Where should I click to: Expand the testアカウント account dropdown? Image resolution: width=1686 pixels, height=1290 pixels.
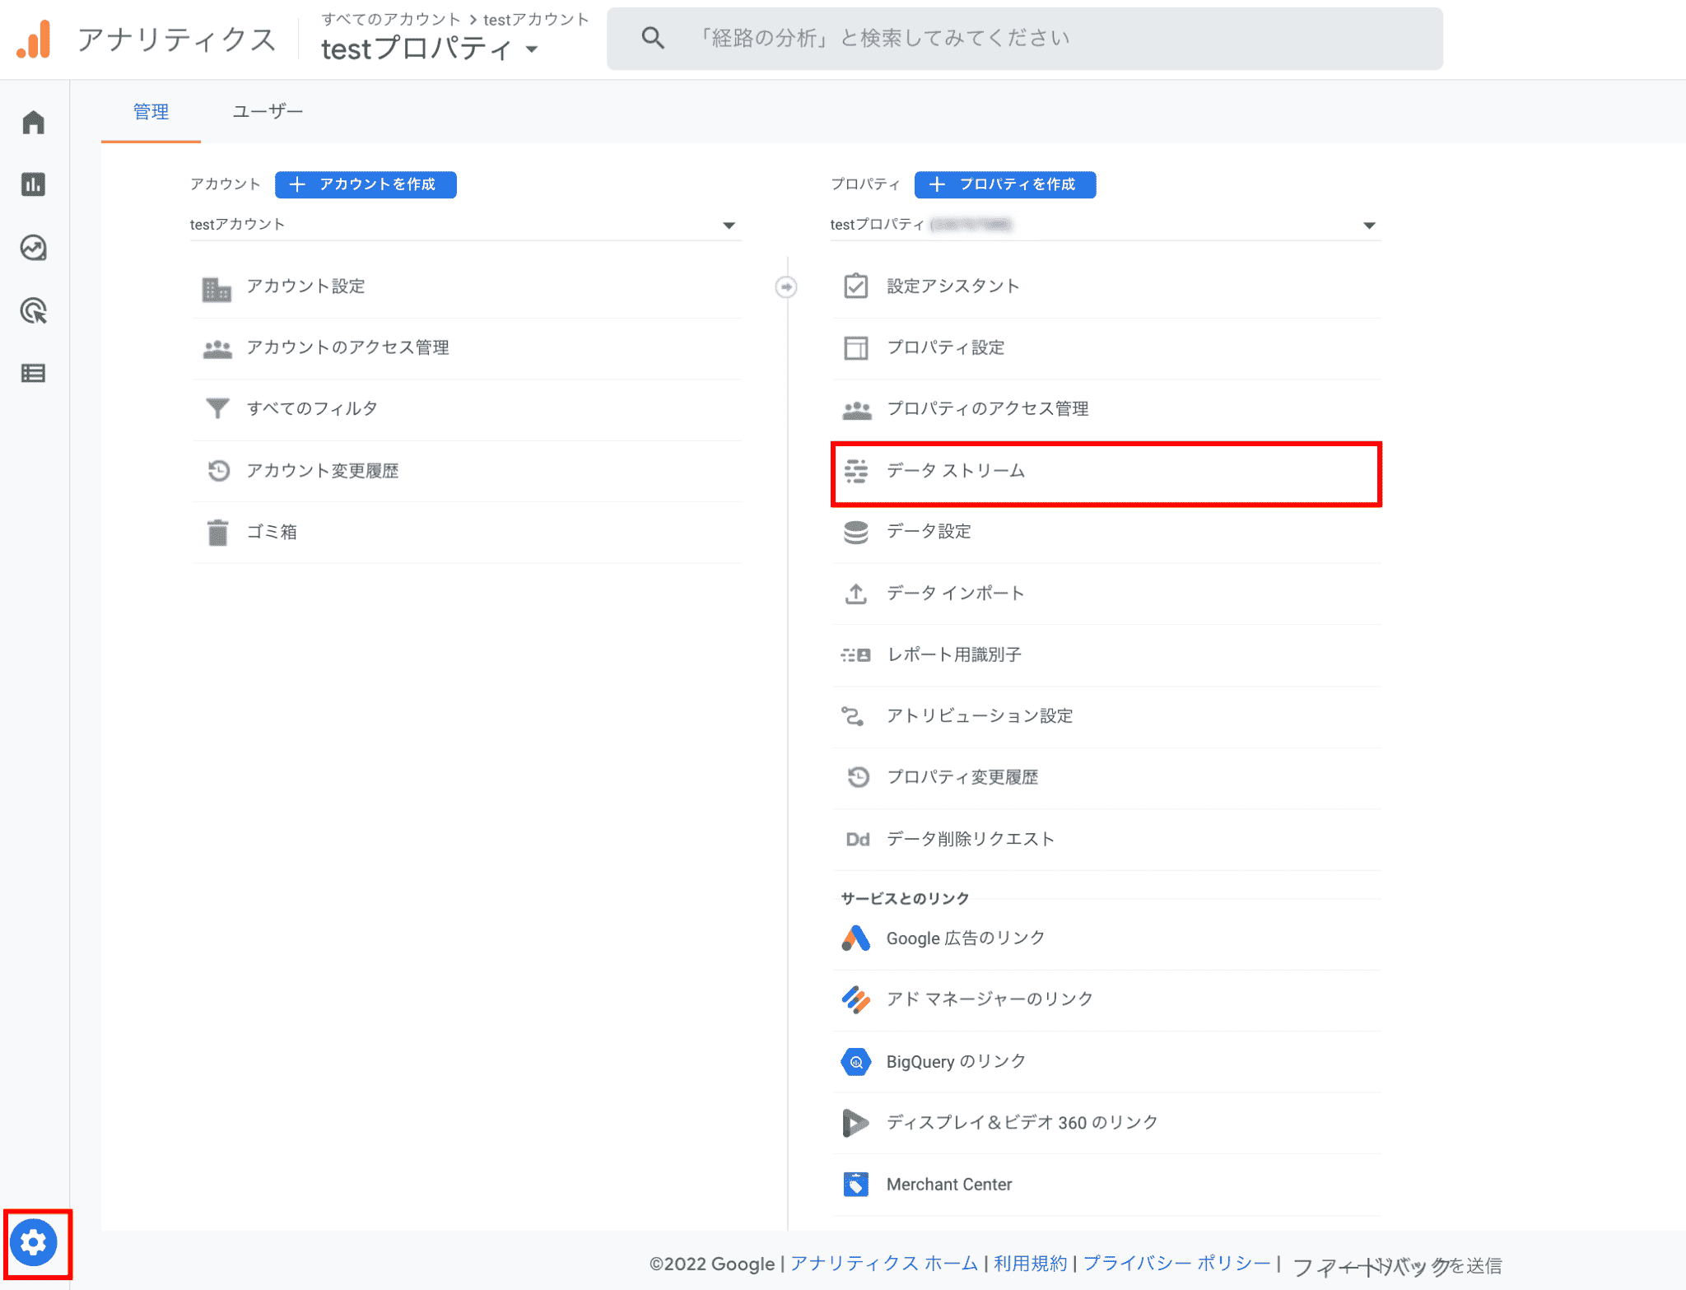point(465,225)
